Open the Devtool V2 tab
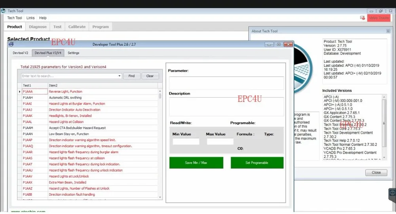Screen dimensions: 396x214 [21, 53]
